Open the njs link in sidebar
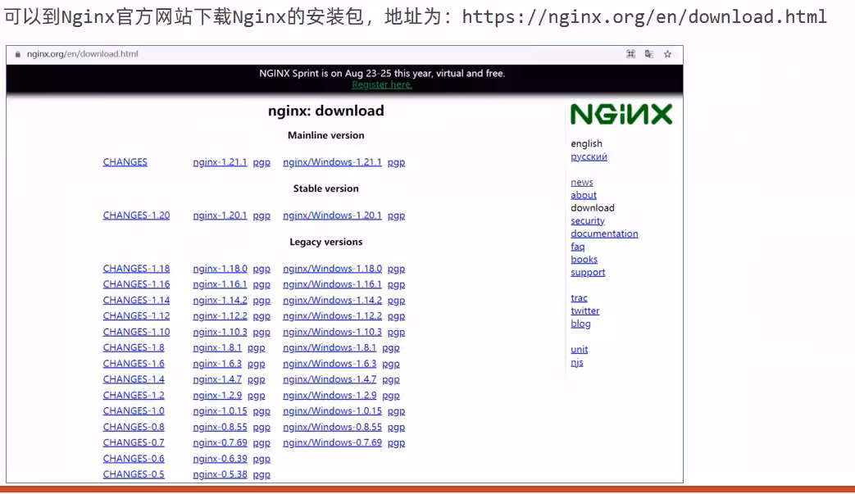This screenshot has height=494, width=855. pos(577,362)
